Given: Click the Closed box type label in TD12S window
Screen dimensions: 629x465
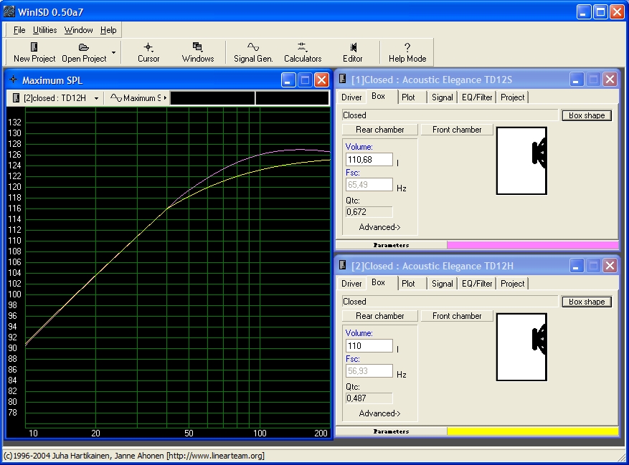Looking at the screenshot, I should point(450,115).
